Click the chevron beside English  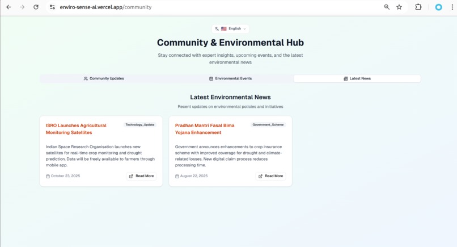pyautogui.click(x=244, y=29)
